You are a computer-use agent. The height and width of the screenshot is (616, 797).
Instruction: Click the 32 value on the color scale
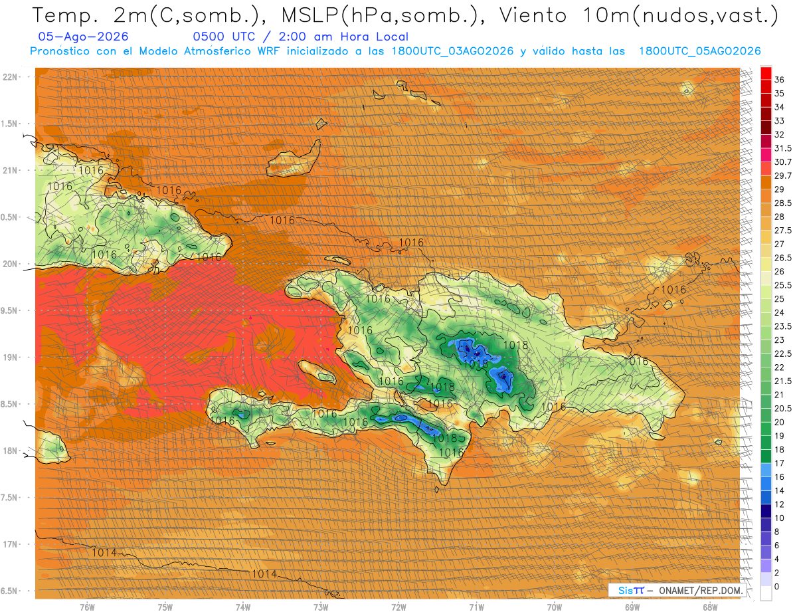tap(780, 134)
